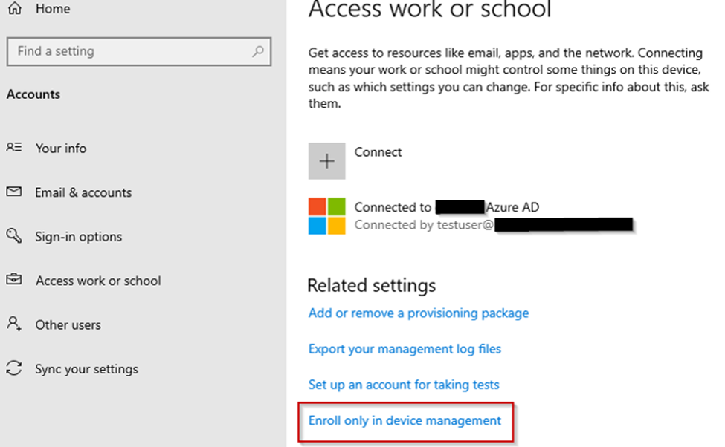
Task: Click the Your info person-card icon
Action: pos(14,148)
